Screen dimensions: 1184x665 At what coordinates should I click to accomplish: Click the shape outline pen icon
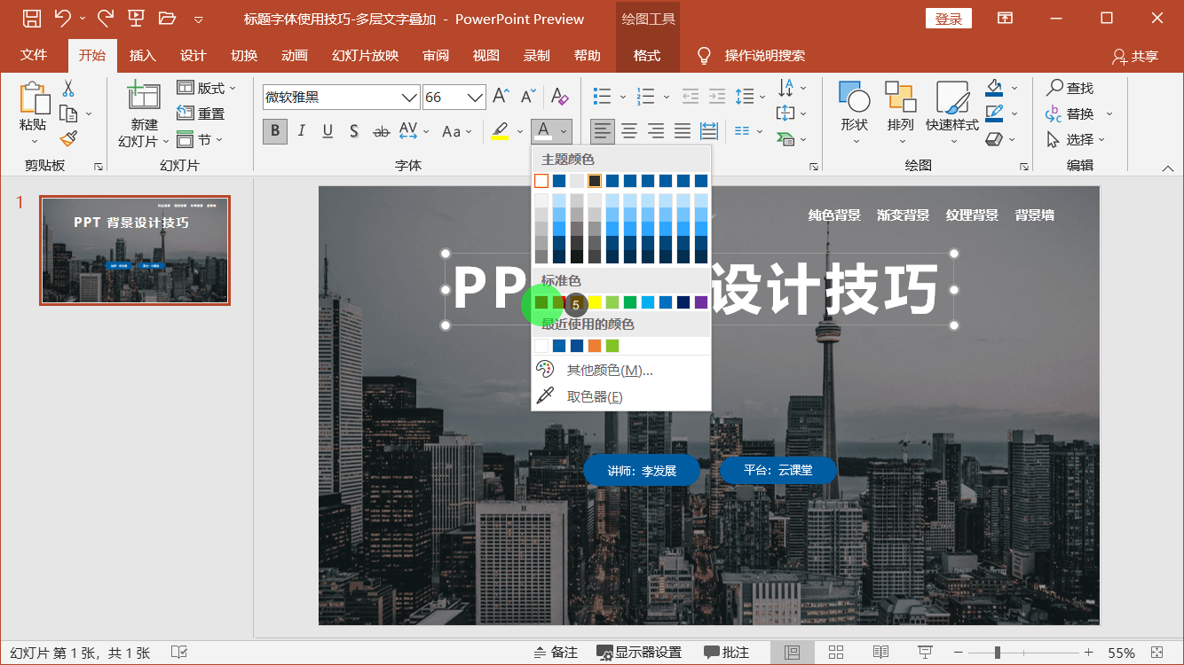[994, 113]
